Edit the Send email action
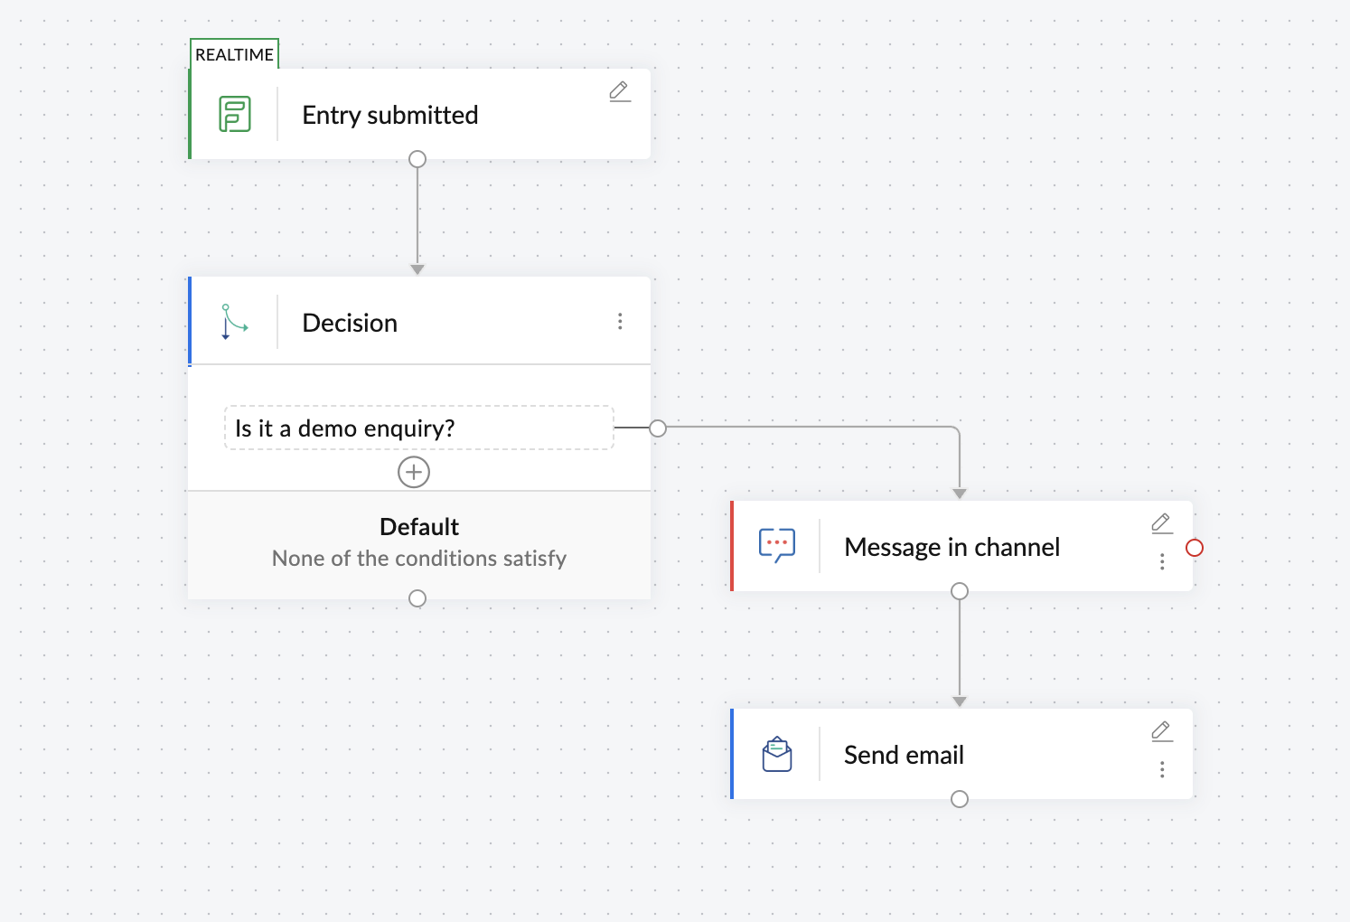Viewport: 1350px width, 922px height. click(1162, 731)
